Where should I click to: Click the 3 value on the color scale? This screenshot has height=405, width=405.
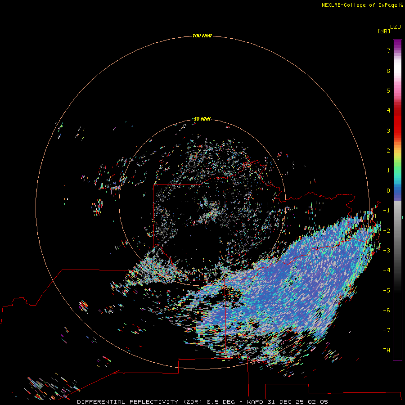(388, 130)
